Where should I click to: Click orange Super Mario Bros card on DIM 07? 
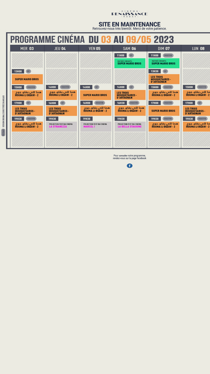pos(164,111)
